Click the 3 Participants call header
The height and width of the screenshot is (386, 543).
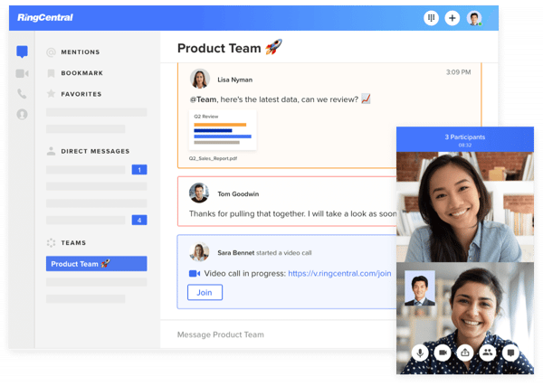[465, 139]
